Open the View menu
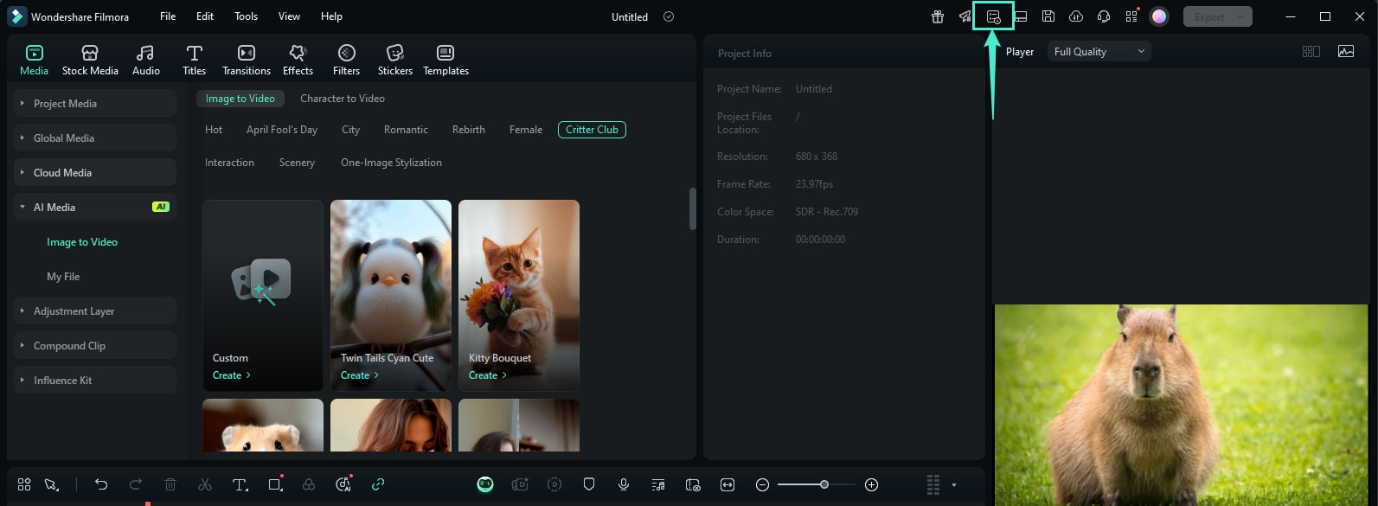The image size is (1378, 506). 289,16
